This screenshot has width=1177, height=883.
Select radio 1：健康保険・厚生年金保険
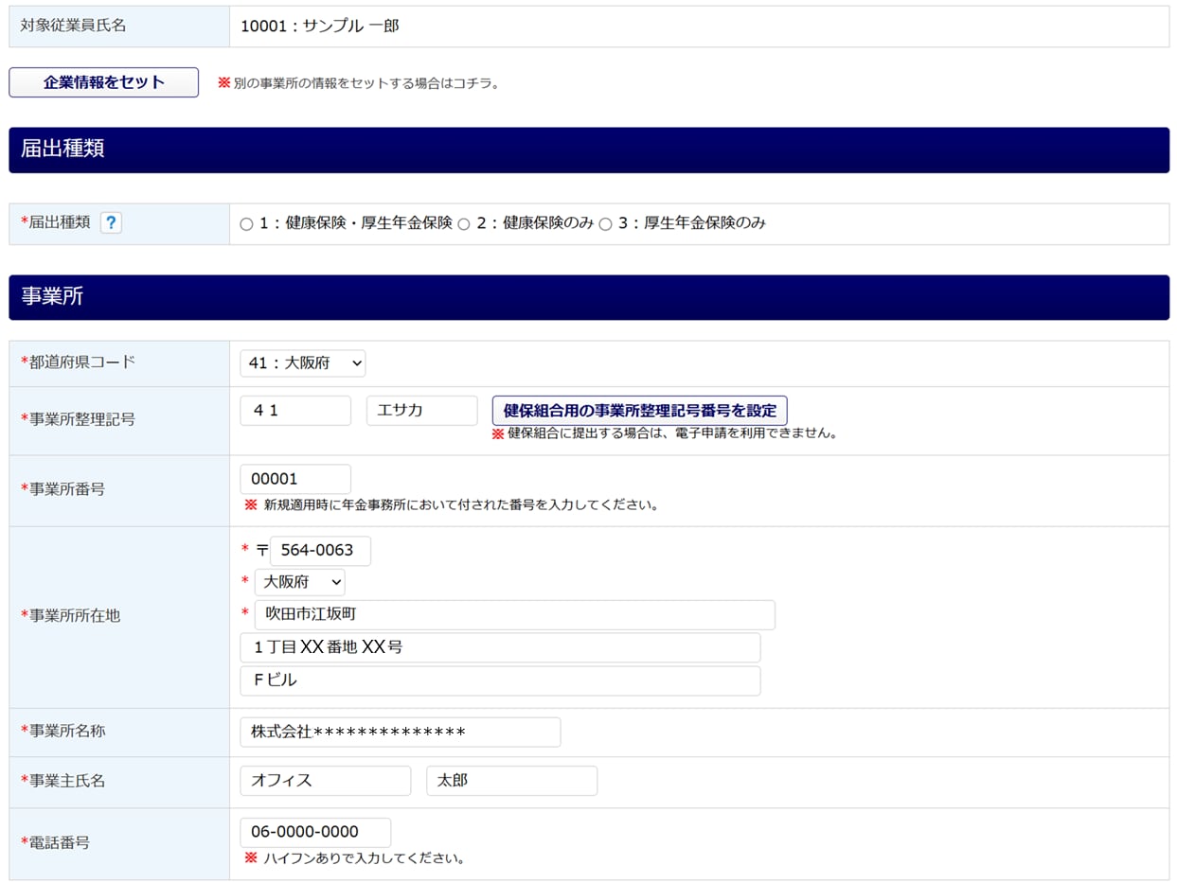(246, 224)
